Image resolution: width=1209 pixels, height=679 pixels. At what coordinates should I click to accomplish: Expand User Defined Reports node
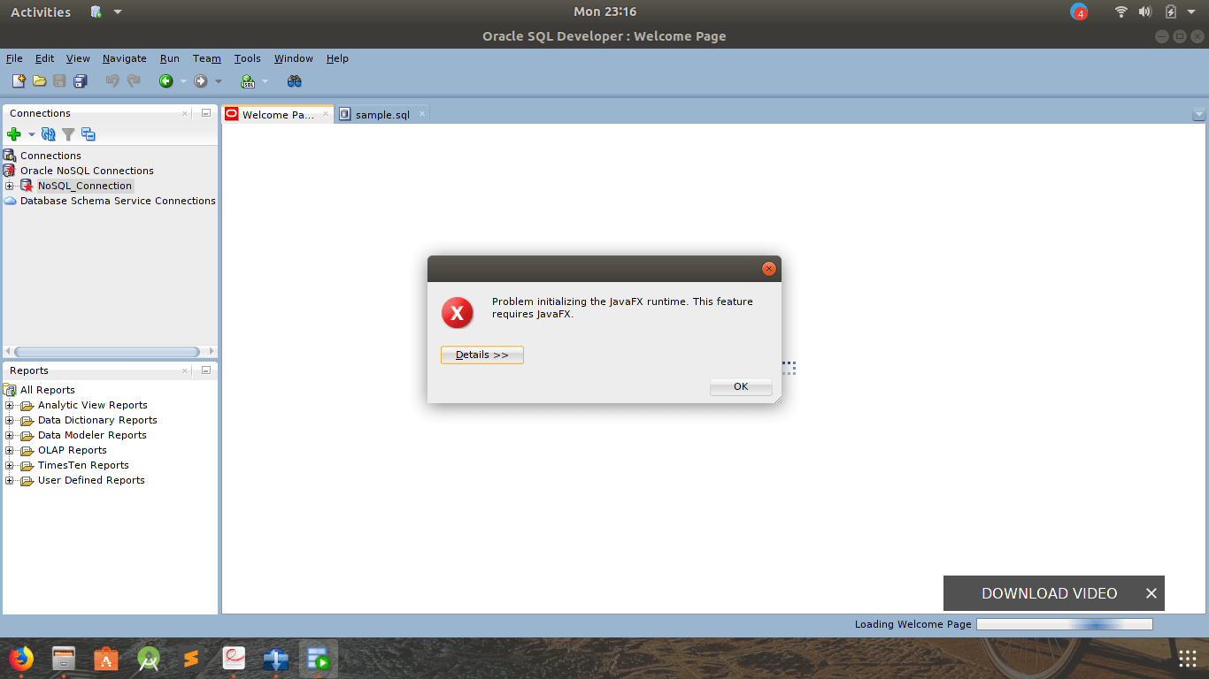[9, 480]
